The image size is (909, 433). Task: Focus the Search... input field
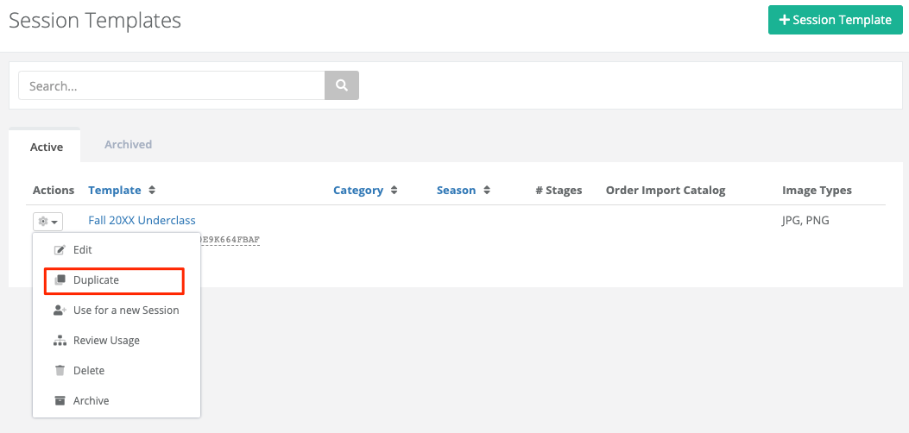[x=172, y=85]
